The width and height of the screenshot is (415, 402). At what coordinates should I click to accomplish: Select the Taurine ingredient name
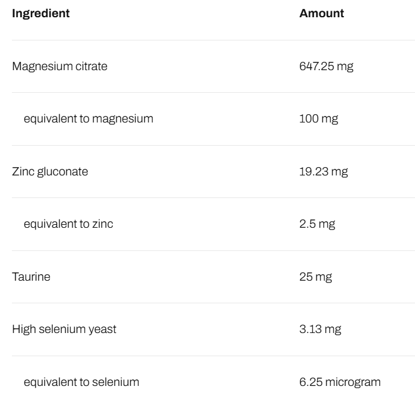pos(31,277)
